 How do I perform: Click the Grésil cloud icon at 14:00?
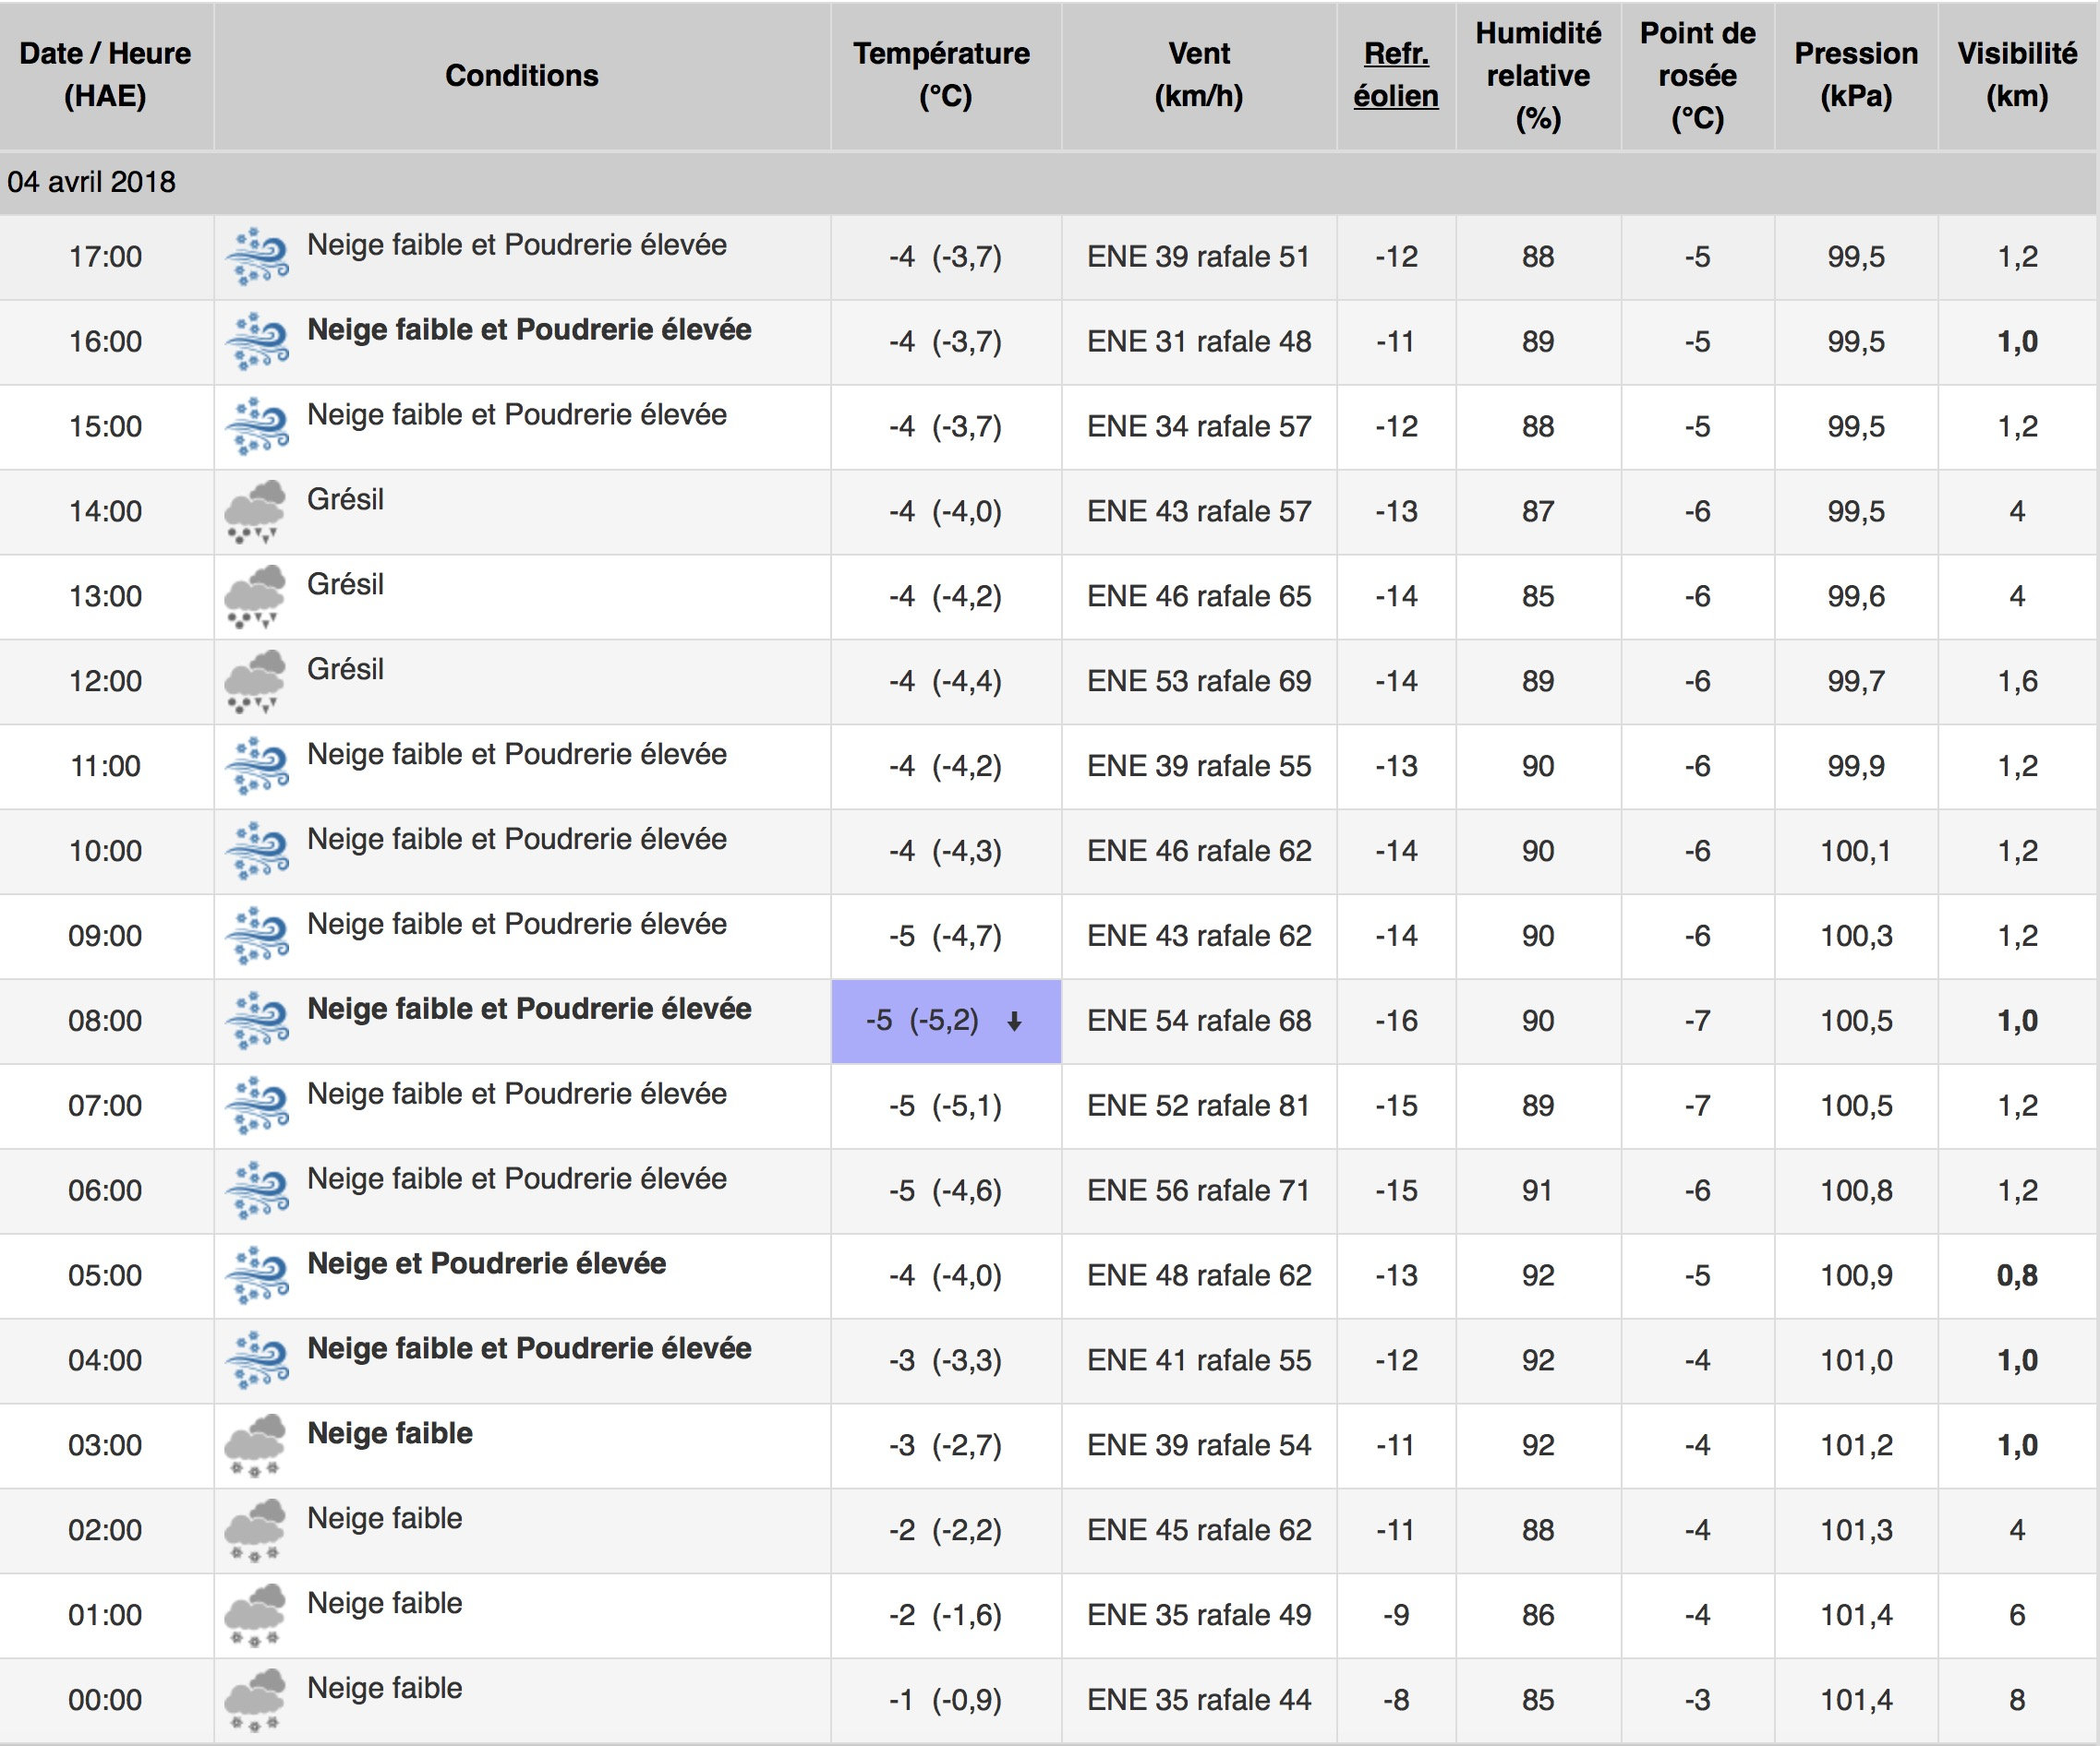point(255,511)
